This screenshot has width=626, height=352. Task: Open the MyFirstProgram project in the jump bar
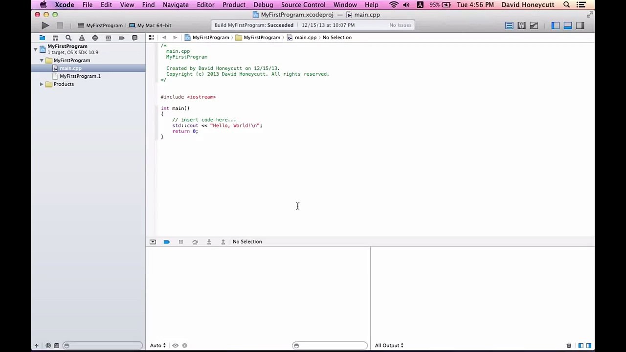click(x=206, y=38)
